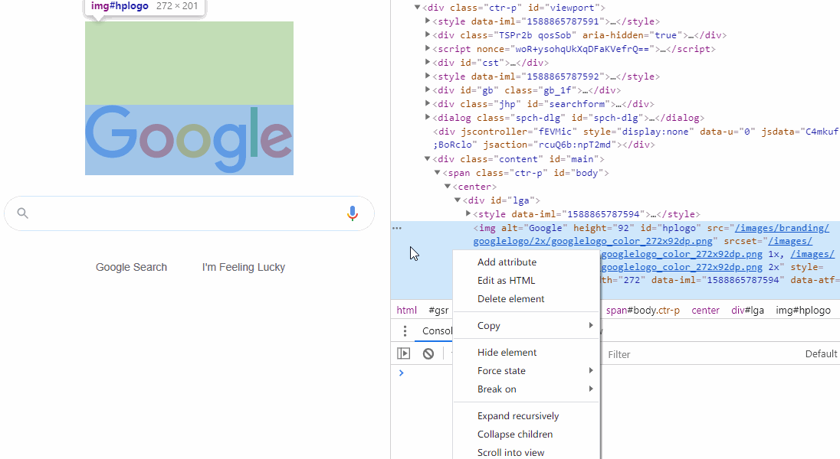The image size is (840, 459).
Task: Clear the console with the block icon
Action: pos(428,353)
